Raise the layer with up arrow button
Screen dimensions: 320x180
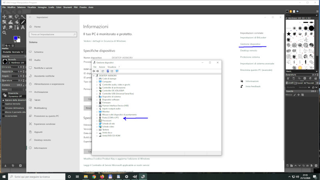click(296, 166)
